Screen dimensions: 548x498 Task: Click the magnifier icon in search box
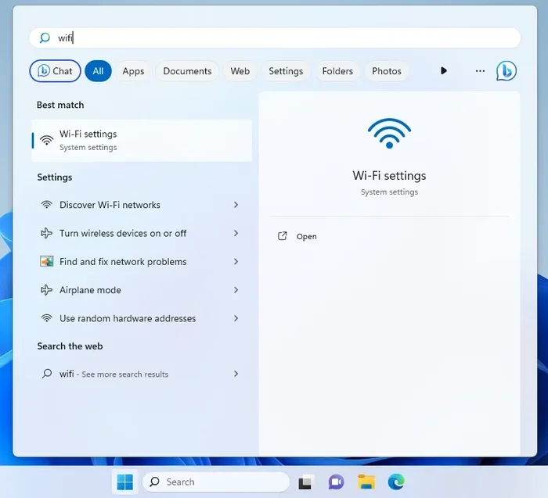click(x=45, y=38)
